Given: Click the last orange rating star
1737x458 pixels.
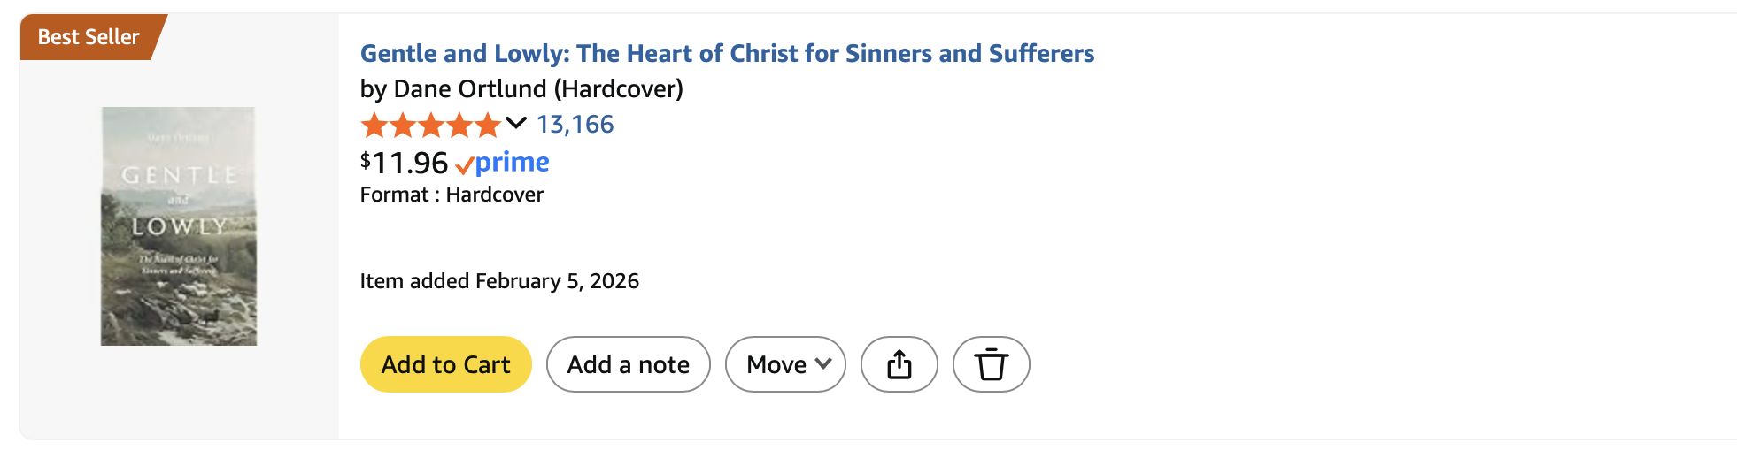Looking at the screenshot, I should 488,126.
